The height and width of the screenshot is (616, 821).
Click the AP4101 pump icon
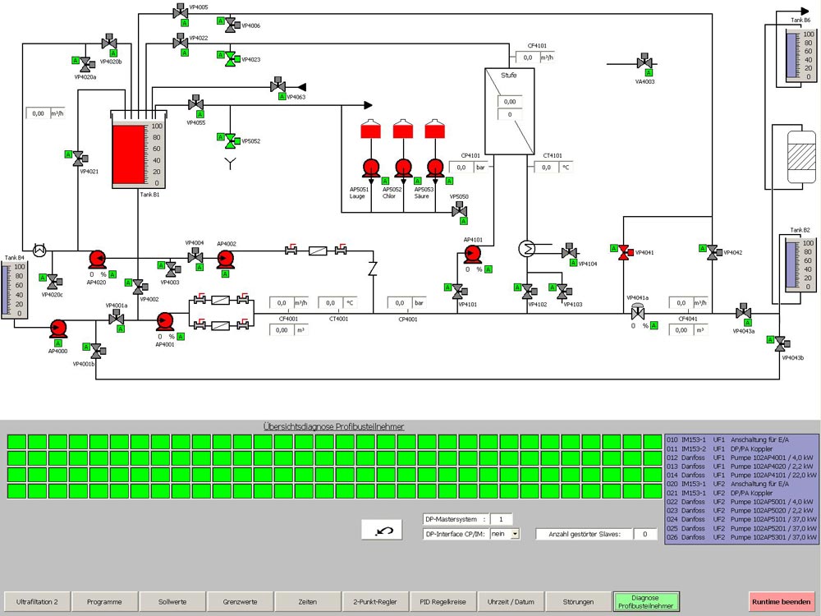coord(472,255)
